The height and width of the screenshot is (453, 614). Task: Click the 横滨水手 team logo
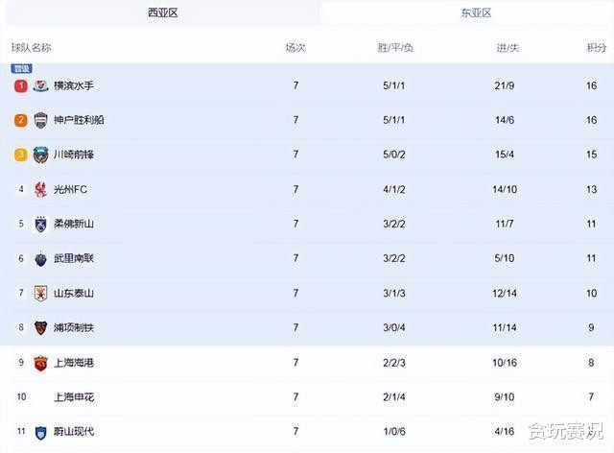coord(40,85)
